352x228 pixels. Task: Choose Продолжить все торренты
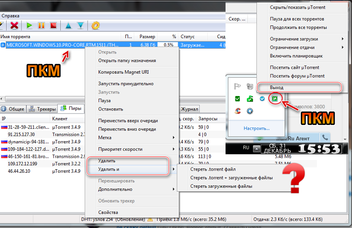pyautogui.click(x=302, y=28)
